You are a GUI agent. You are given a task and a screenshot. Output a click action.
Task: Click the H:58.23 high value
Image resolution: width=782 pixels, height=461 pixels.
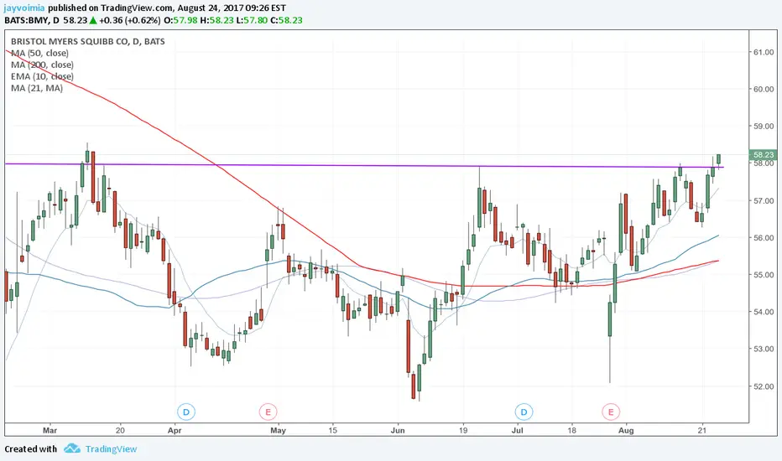click(x=217, y=20)
